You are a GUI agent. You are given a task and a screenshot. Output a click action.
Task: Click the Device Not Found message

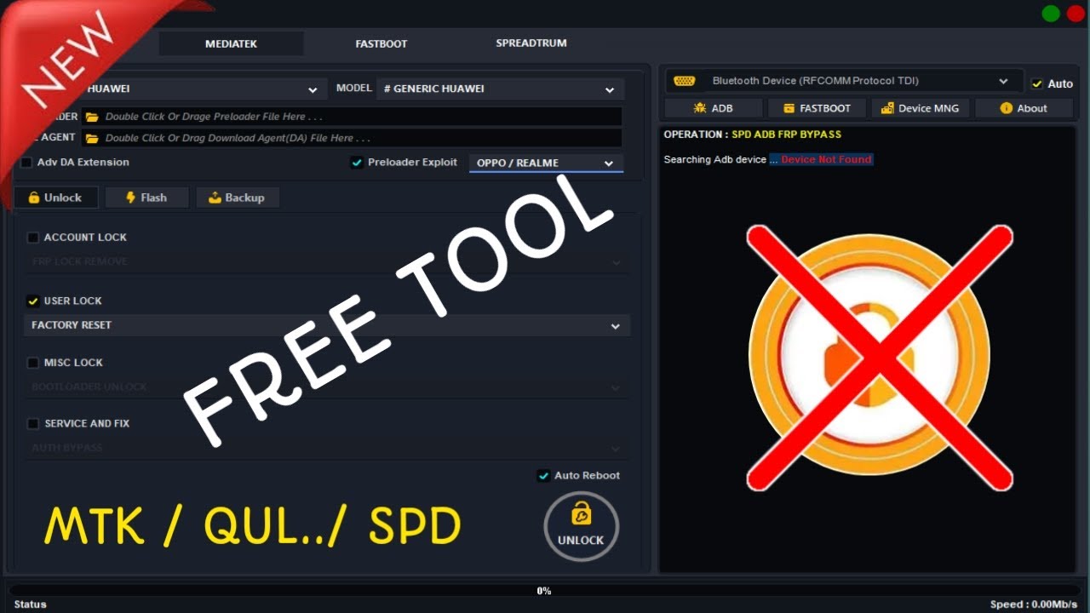click(x=826, y=159)
